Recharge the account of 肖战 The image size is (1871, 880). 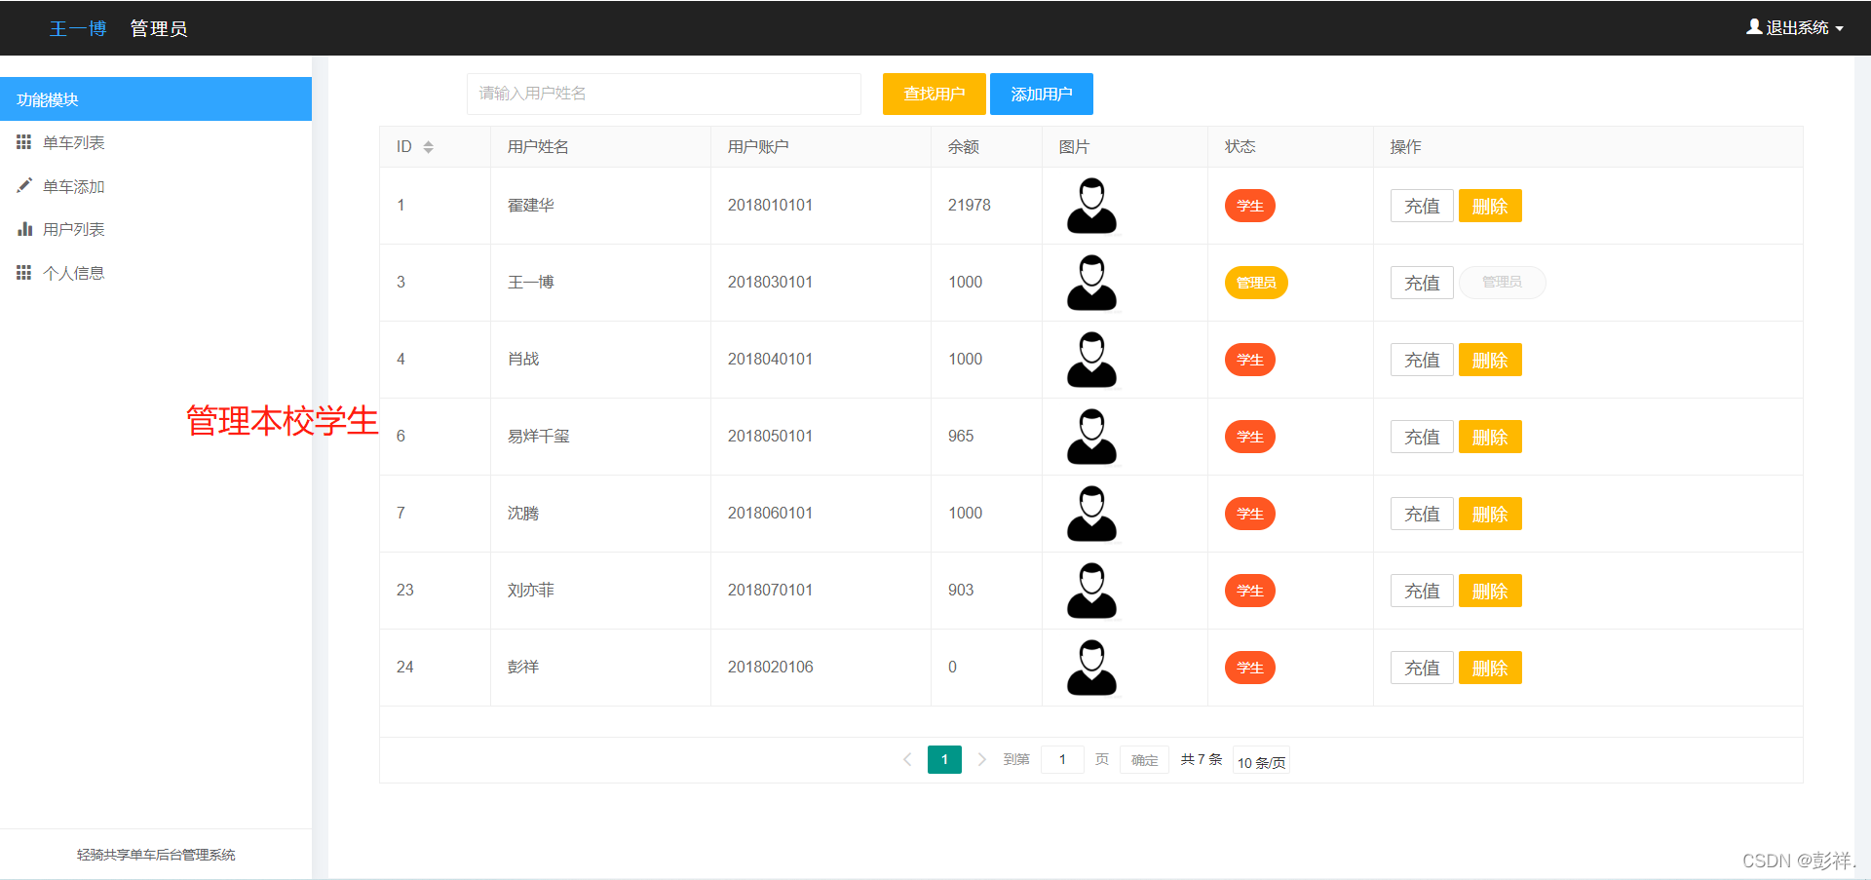[x=1422, y=360]
